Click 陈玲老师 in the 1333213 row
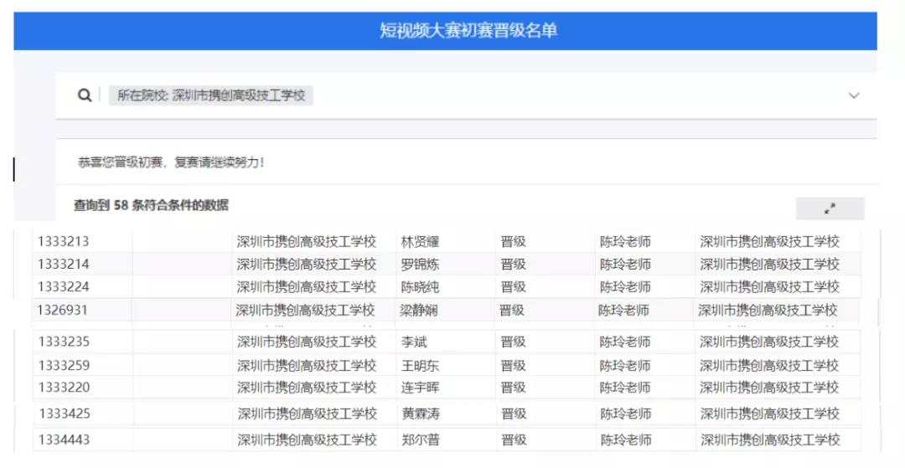The height and width of the screenshot is (468, 905). pos(625,241)
